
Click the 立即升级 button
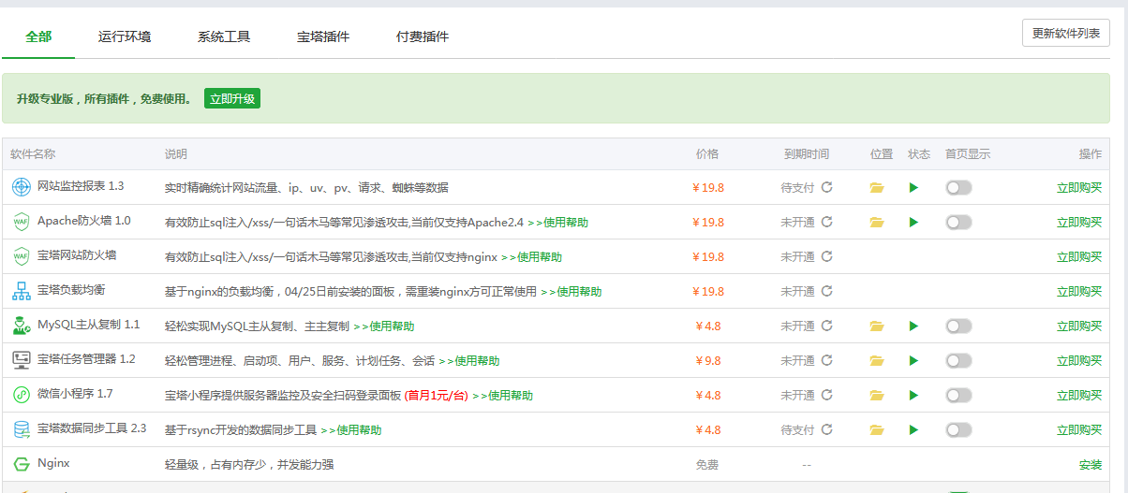(x=232, y=98)
